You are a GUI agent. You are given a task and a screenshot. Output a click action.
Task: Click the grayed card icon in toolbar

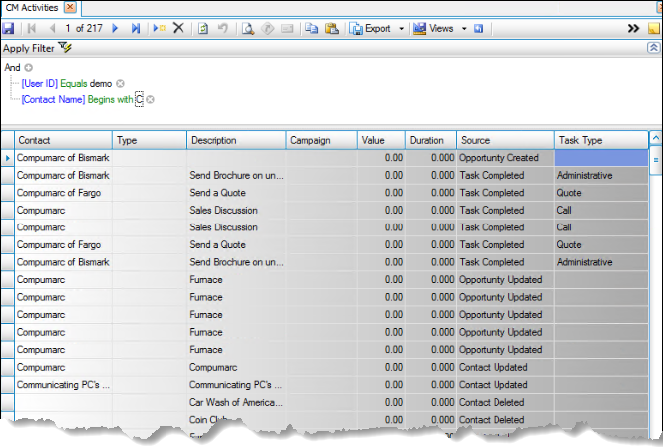287,28
